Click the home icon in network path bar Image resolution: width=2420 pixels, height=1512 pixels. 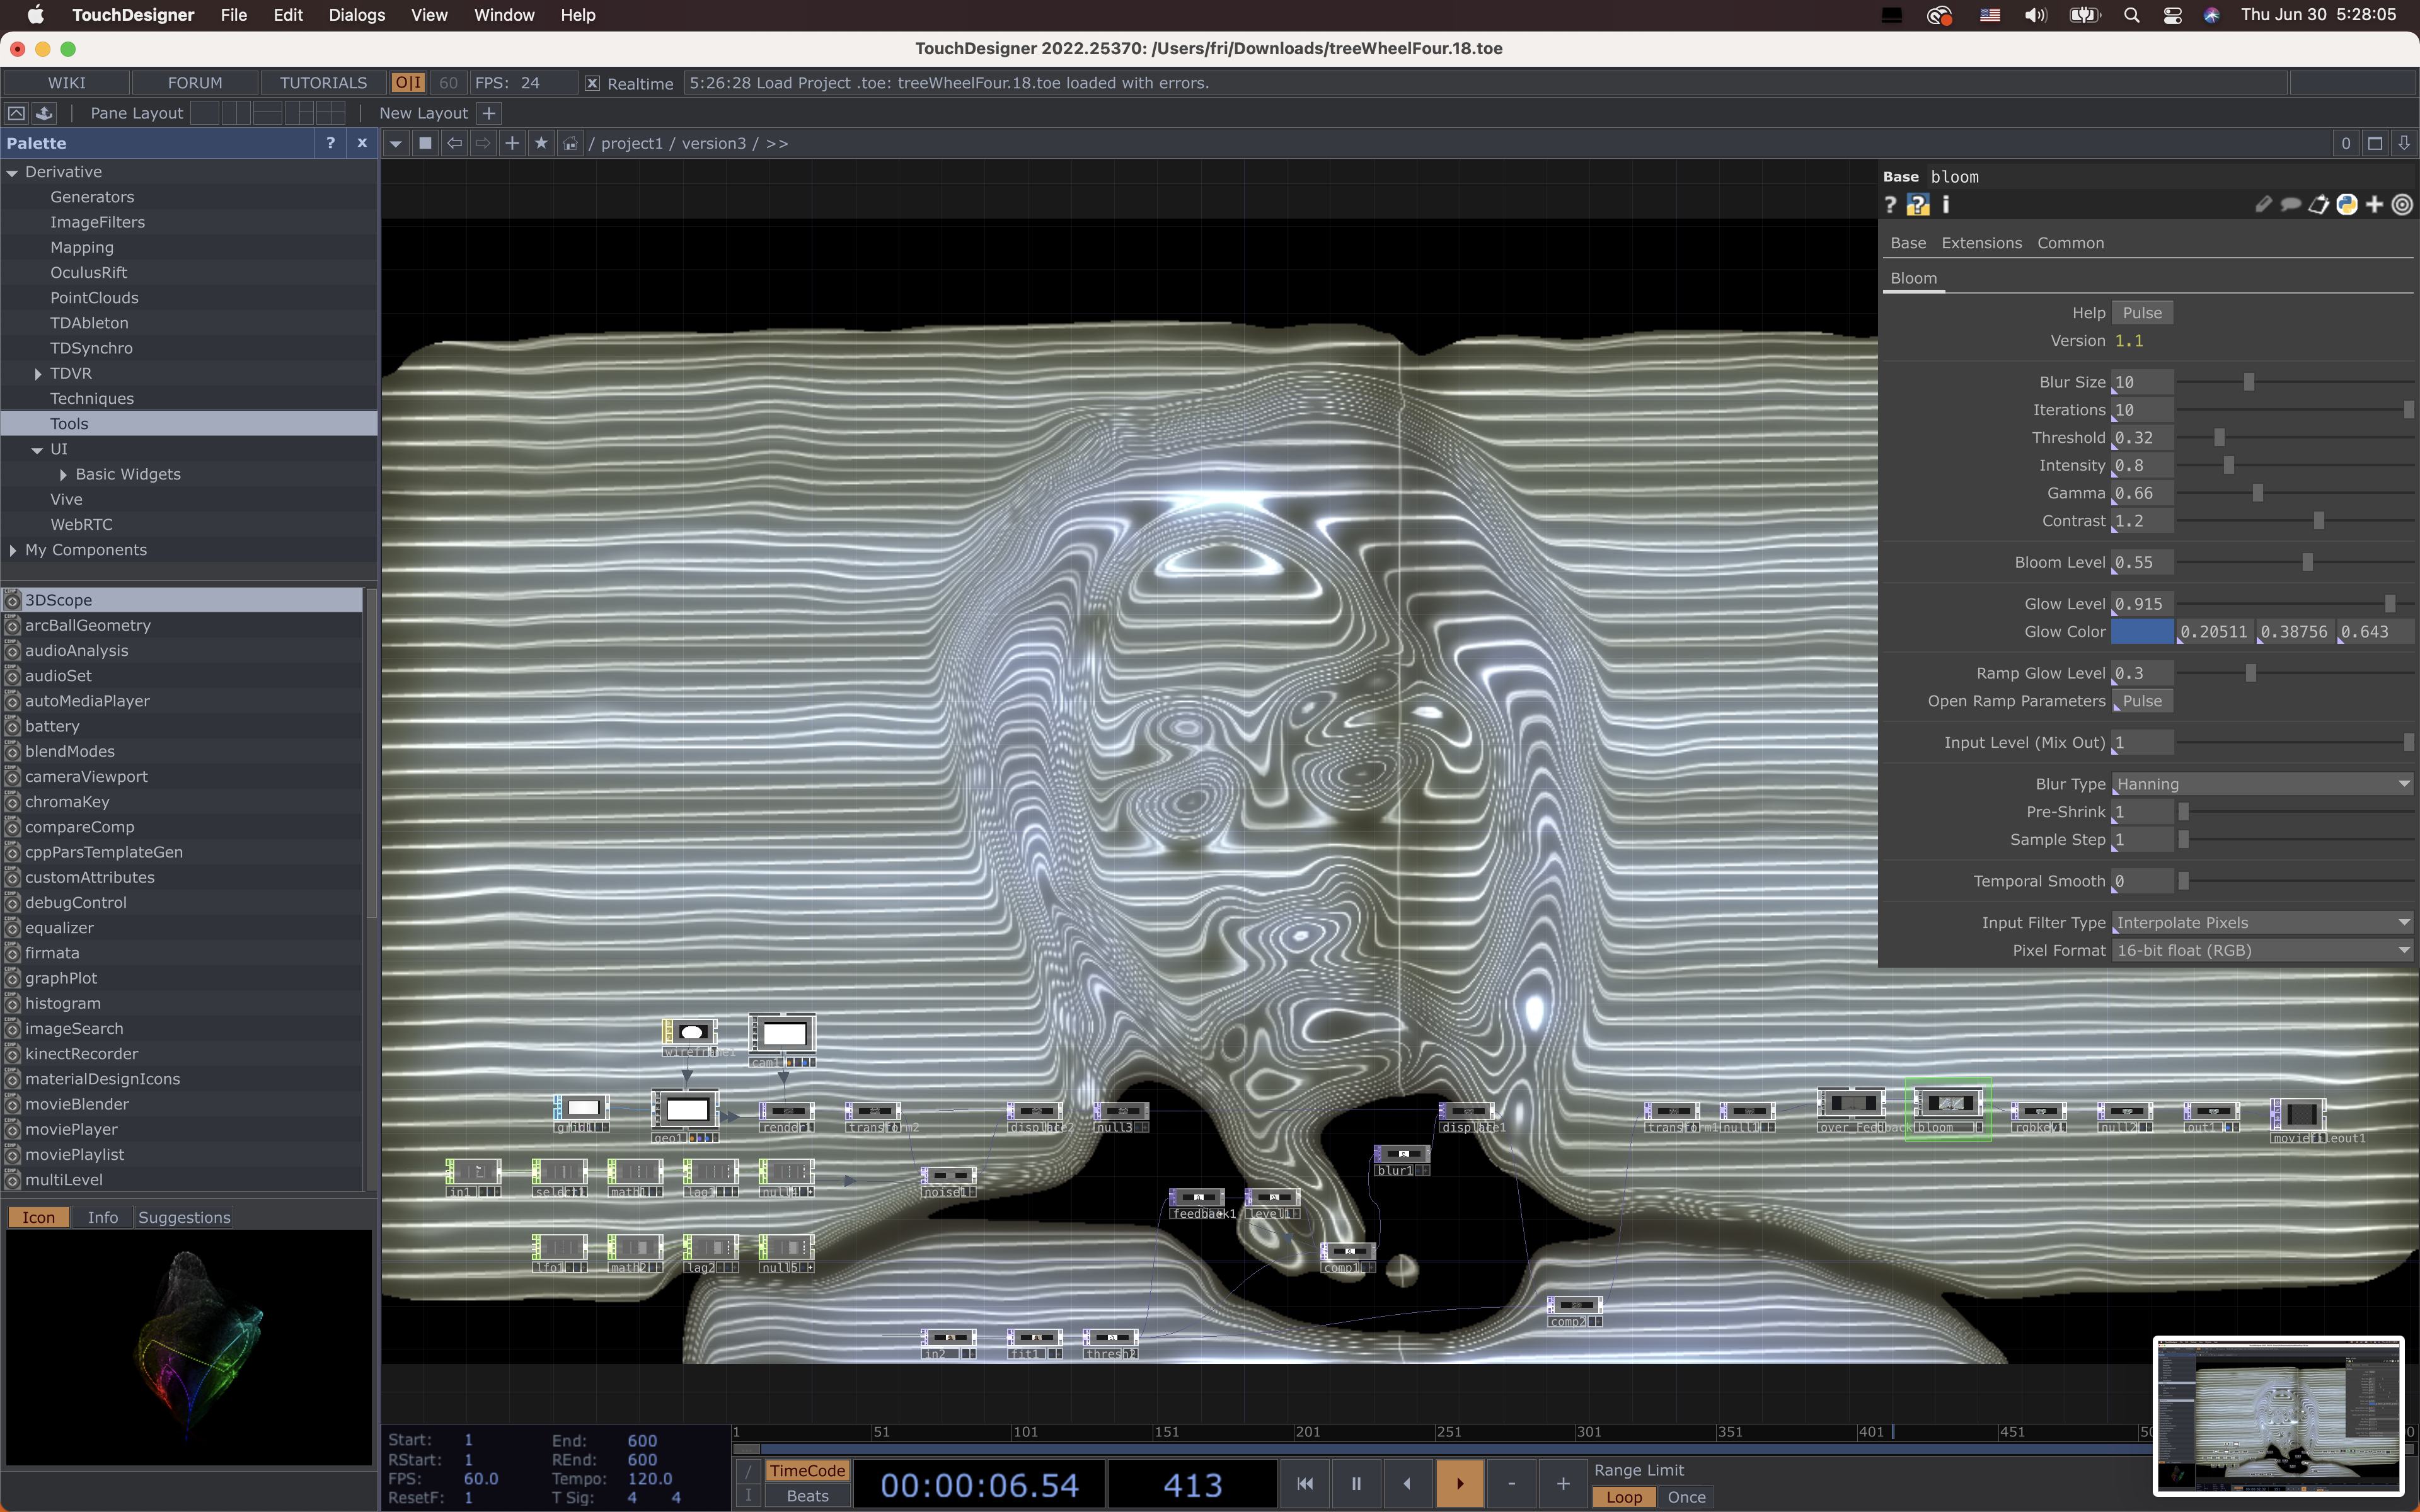point(570,143)
